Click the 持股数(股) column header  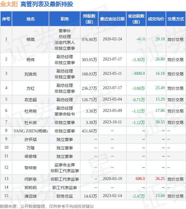click(x=89, y=19)
